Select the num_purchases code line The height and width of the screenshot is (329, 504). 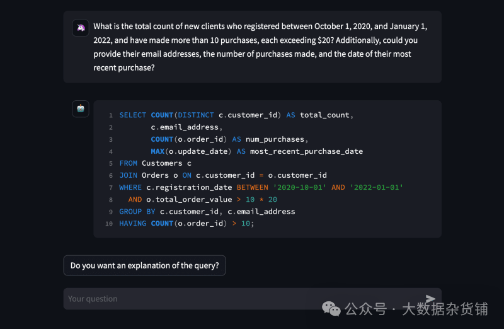(x=228, y=139)
